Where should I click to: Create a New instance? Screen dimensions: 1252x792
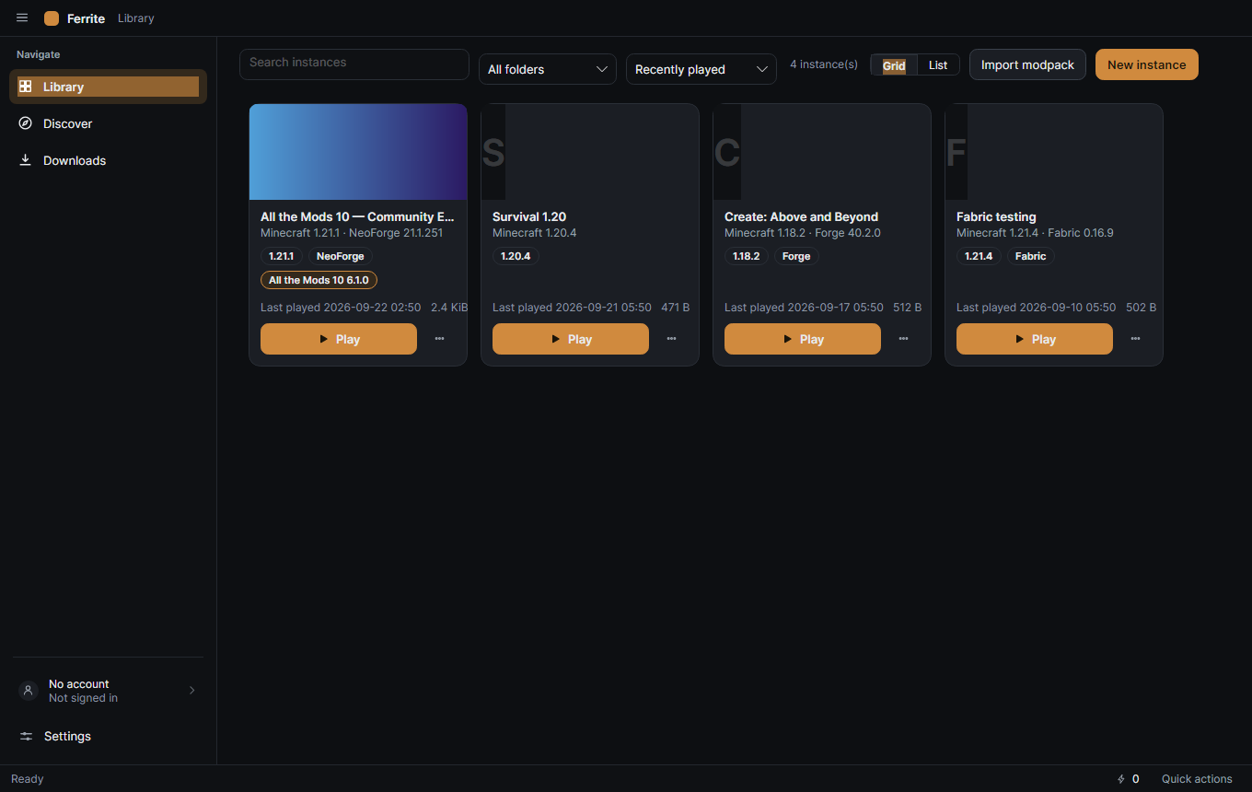[1147, 64]
